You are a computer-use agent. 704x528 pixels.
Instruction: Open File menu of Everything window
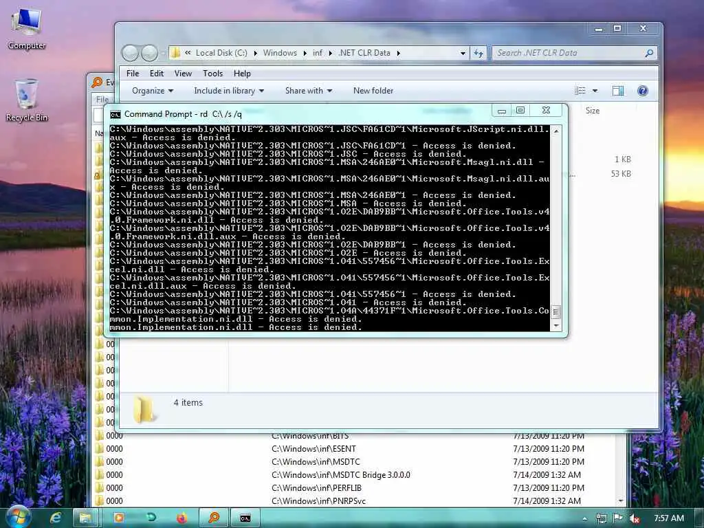(x=102, y=100)
